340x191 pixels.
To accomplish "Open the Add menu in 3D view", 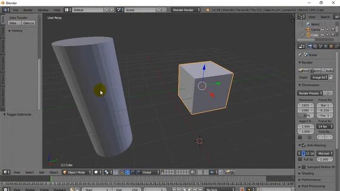I will [x=41, y=172].
